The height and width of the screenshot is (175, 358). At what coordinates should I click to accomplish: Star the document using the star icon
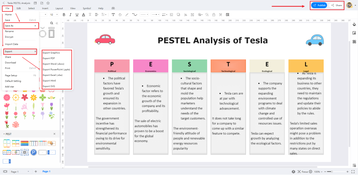(x=48, y=3)
